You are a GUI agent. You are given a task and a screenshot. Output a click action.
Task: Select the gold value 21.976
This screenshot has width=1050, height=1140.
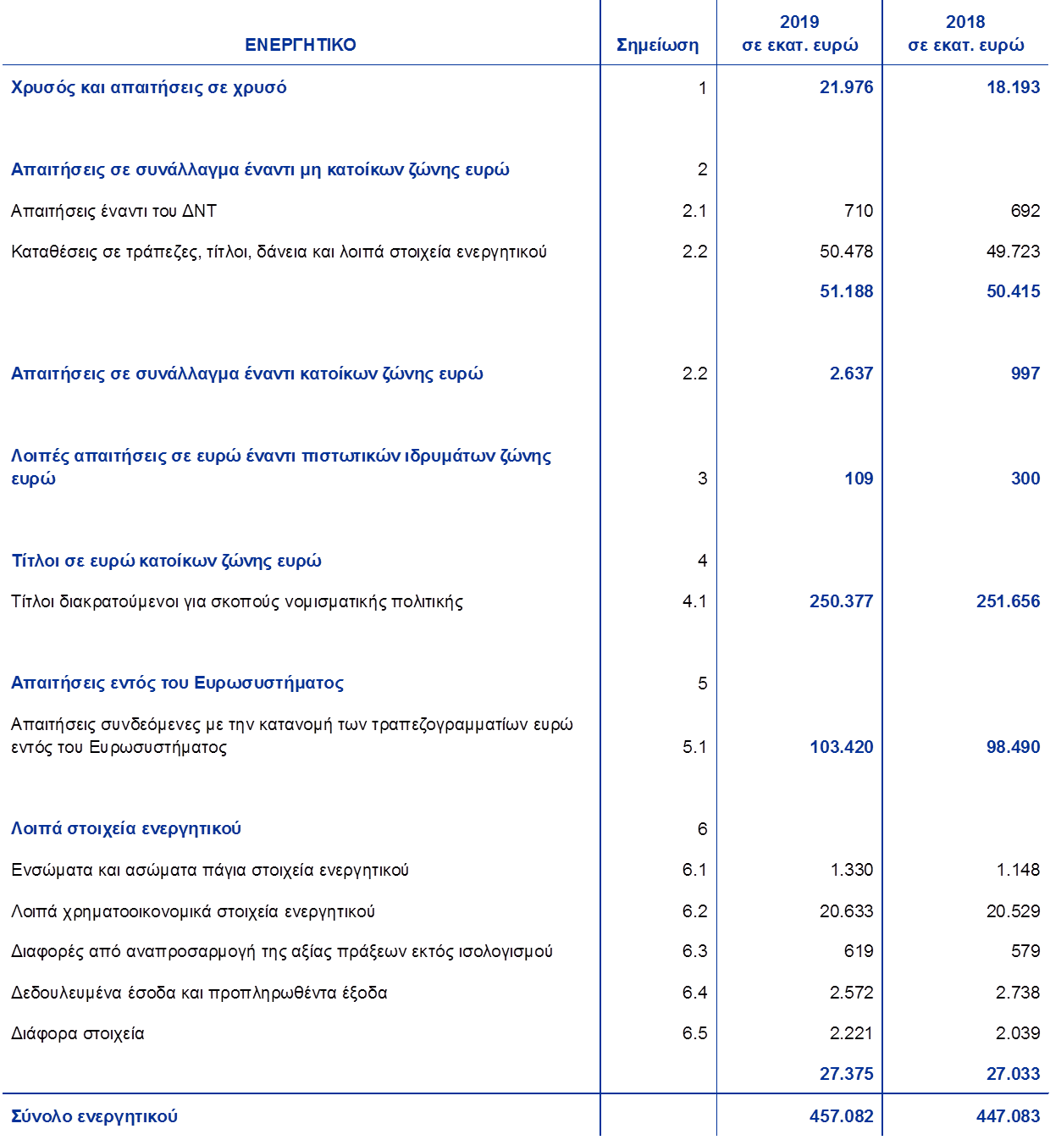click(x=846, y=87)
